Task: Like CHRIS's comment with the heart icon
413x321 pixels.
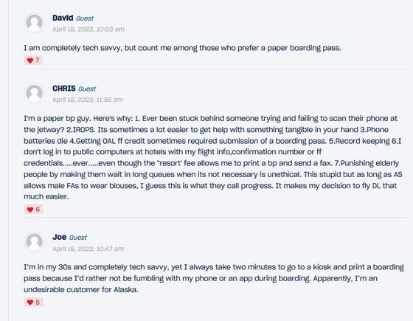Action: pyautogui.click(x=30, y=210)
